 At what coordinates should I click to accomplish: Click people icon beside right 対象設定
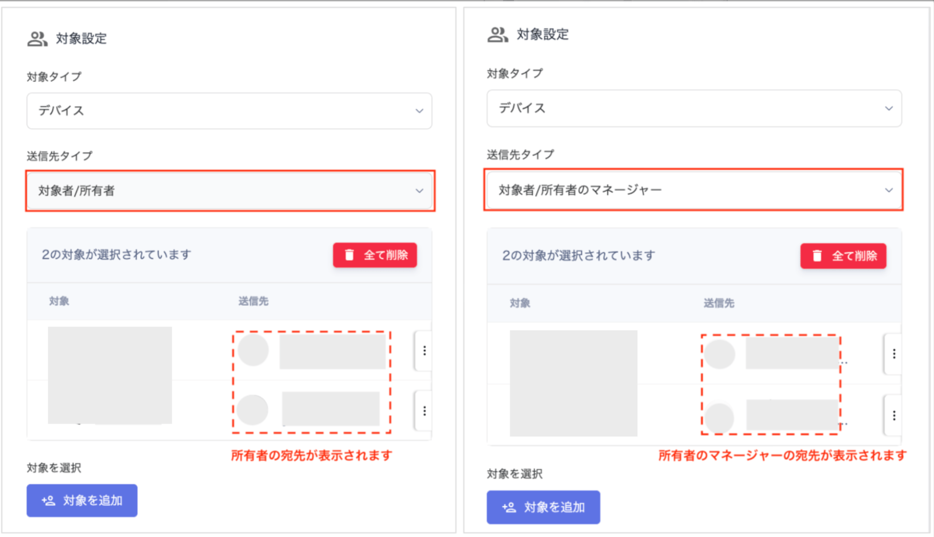point(497,35)
